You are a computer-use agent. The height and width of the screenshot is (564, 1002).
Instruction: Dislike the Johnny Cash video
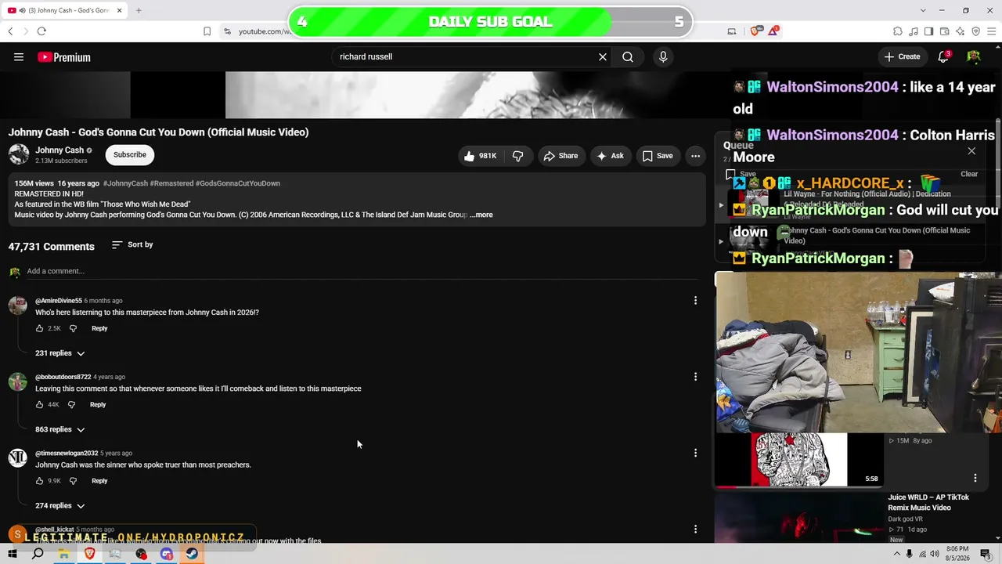518,156
